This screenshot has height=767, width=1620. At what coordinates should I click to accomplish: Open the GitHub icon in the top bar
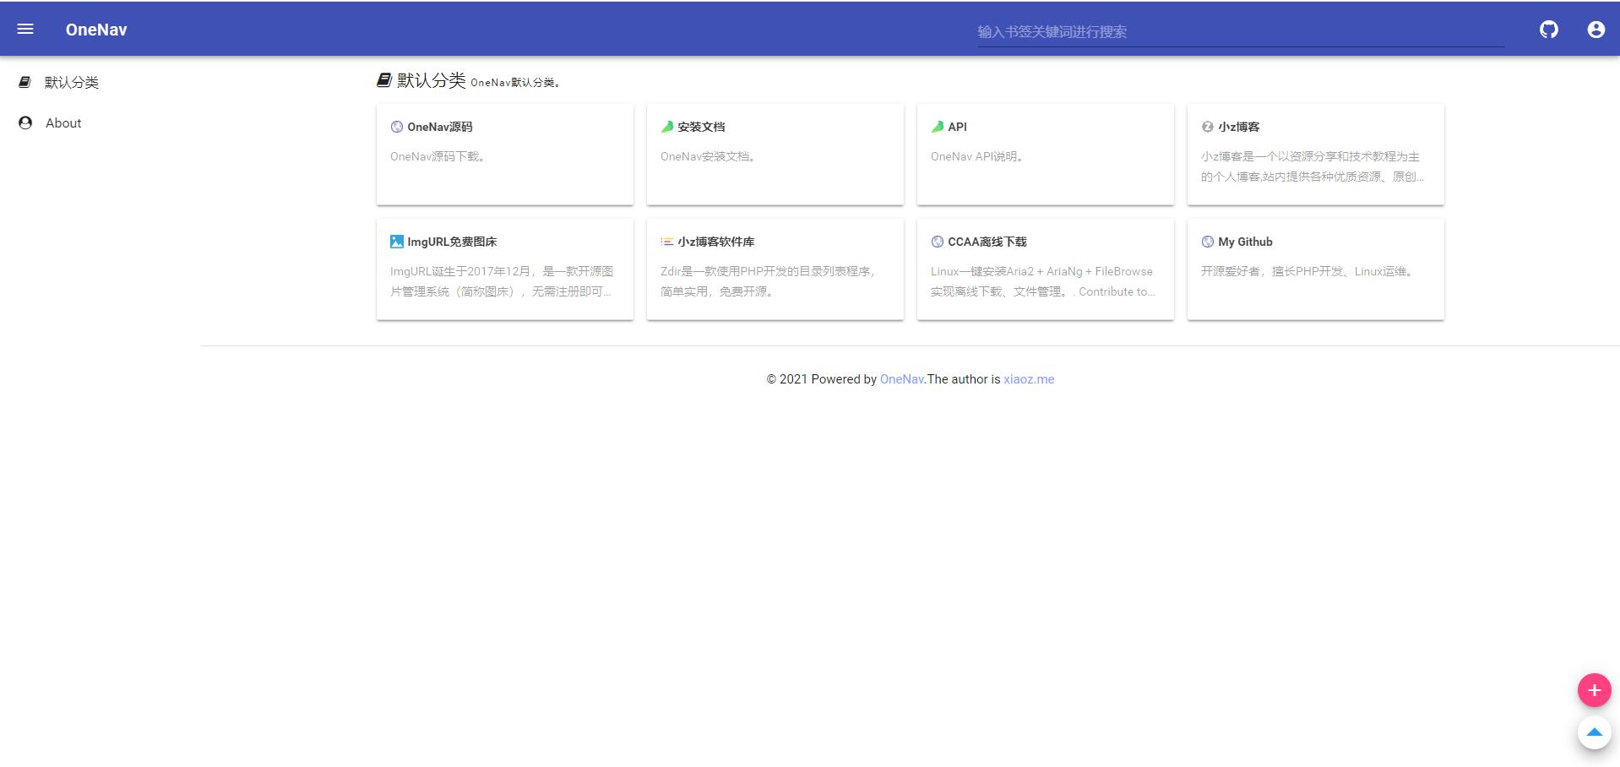[x=1549, y=29]
